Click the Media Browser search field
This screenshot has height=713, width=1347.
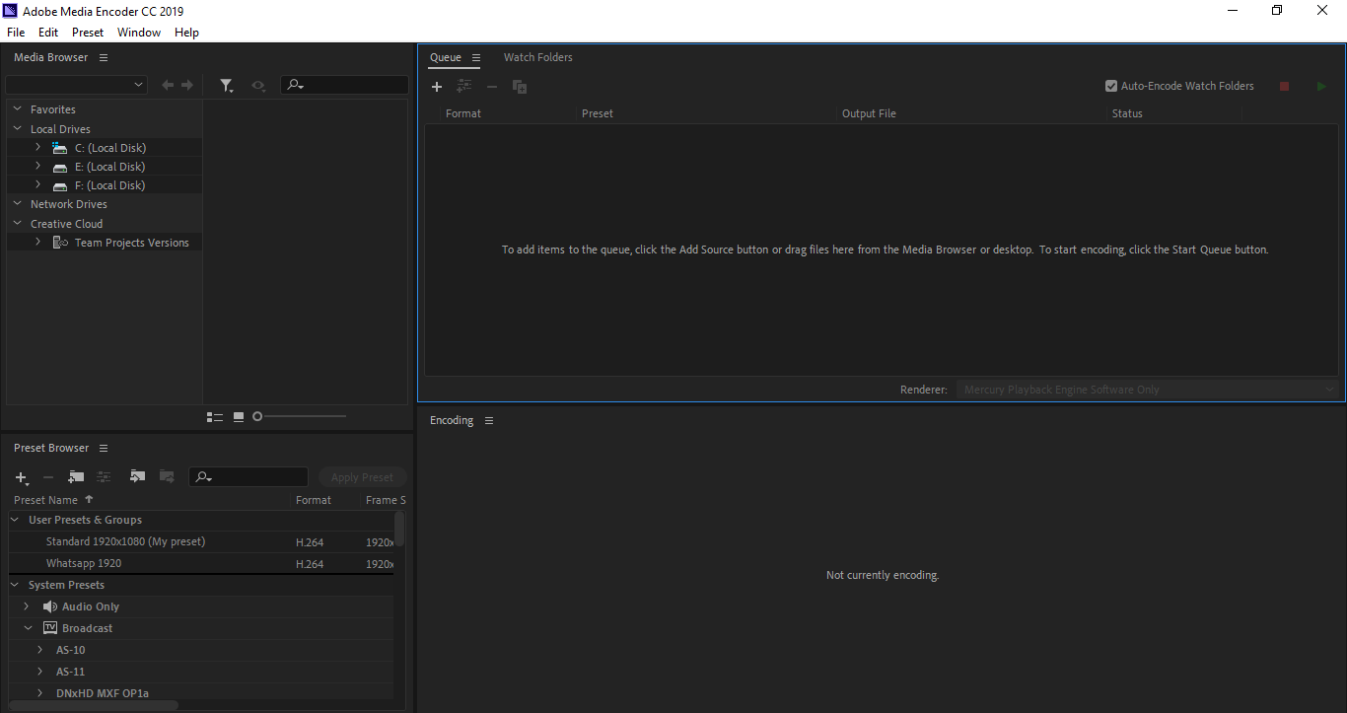pos(344,86)
